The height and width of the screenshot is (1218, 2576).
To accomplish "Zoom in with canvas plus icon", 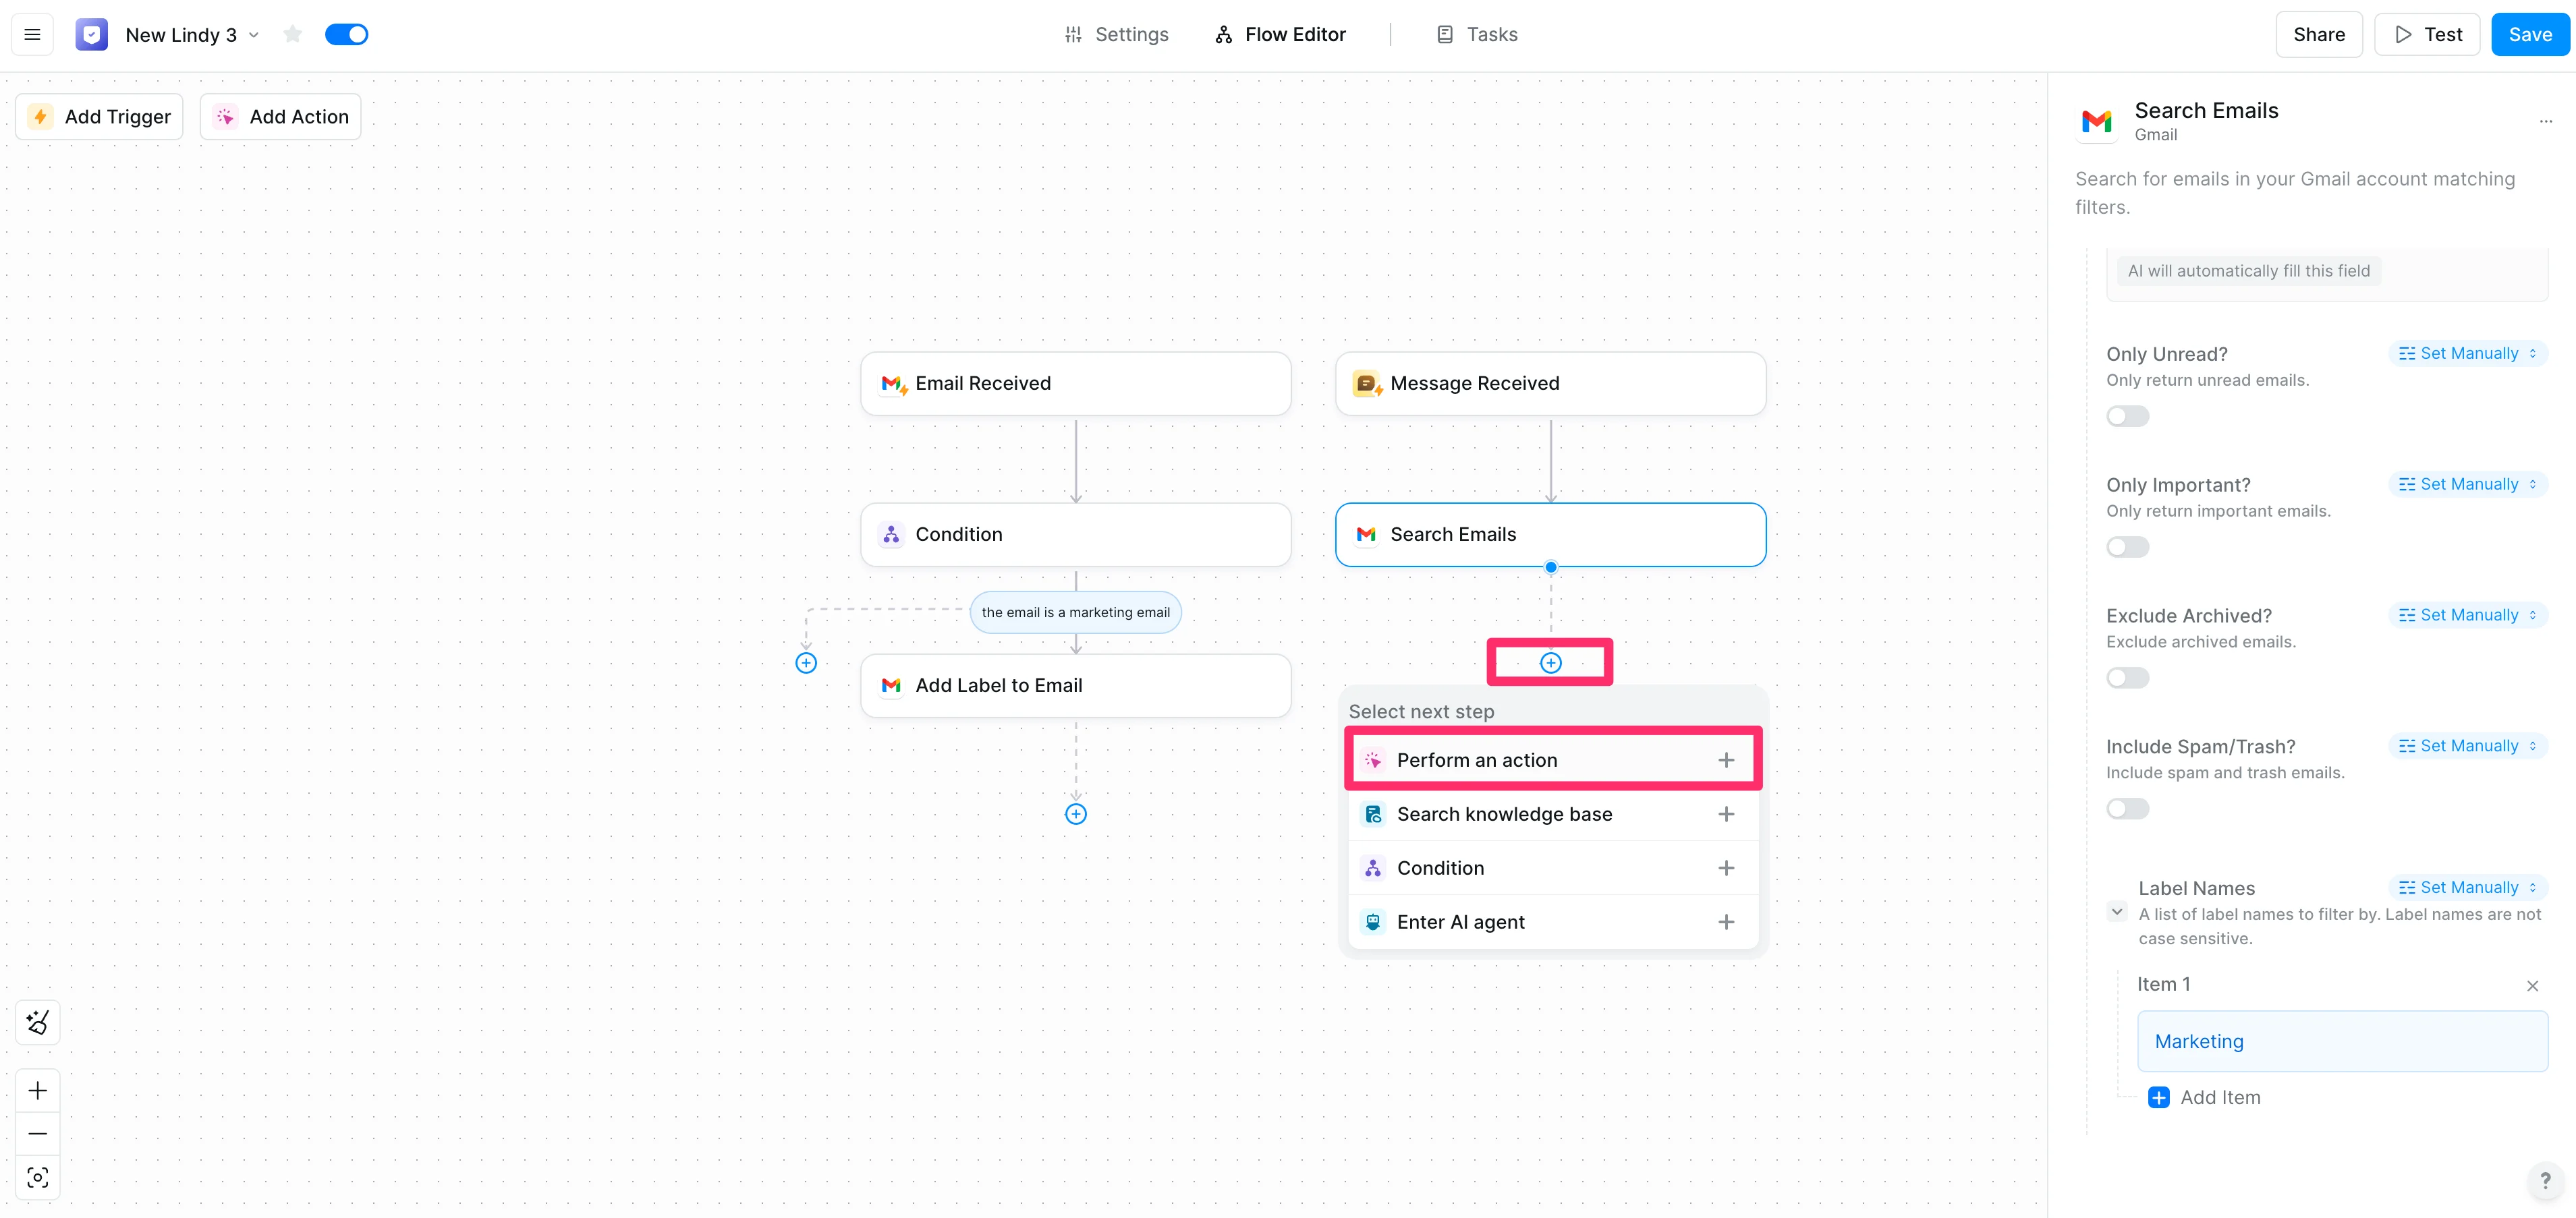I will [38, 1090].
